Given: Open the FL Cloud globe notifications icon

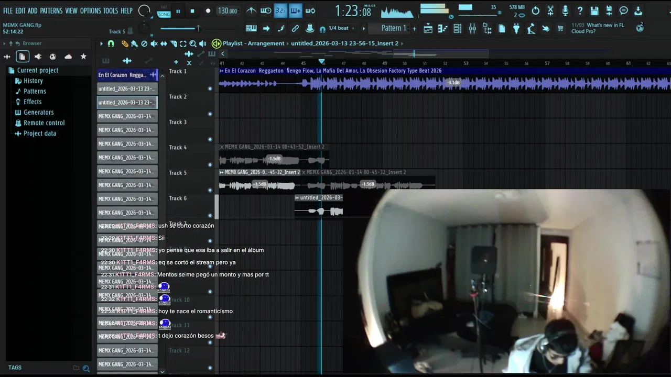Looking at the screenshot, I should 639,28.
